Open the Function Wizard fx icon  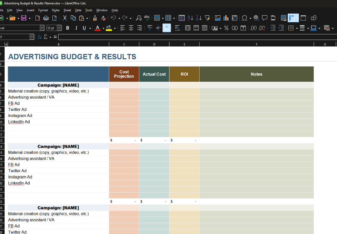pyautogui.click(x=39, y=37)
